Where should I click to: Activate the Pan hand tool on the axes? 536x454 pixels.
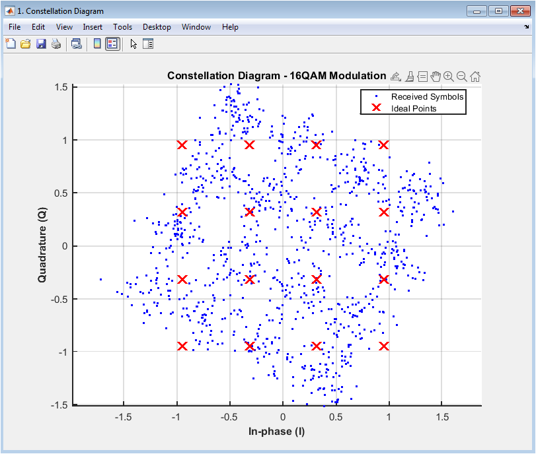(436, 77)
